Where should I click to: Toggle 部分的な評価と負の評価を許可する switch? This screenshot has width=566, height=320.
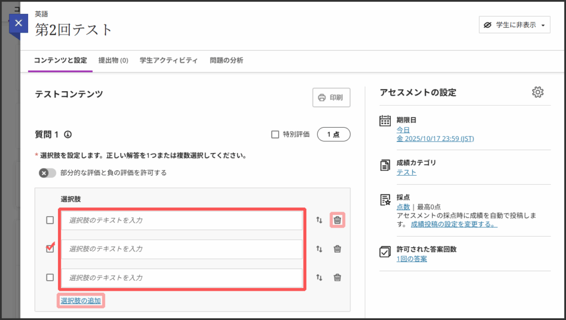[48, 173]
